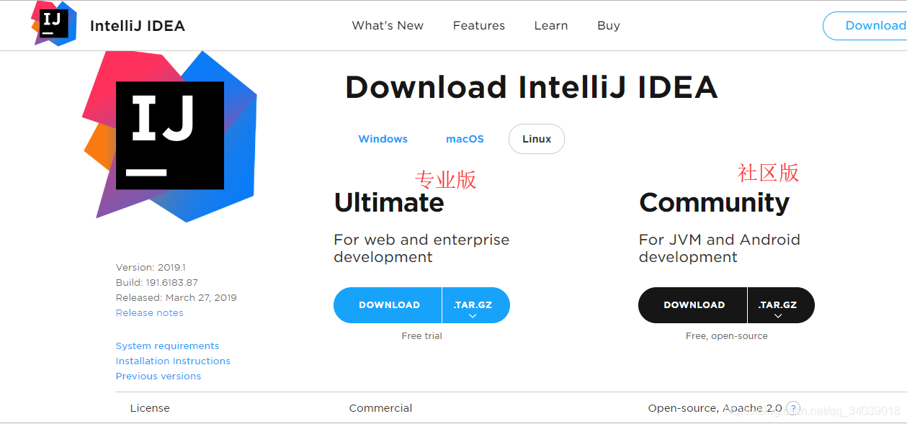Click 'For web and enterprise development' text
Screen dimensions: 907x424
tap(421, 248)
